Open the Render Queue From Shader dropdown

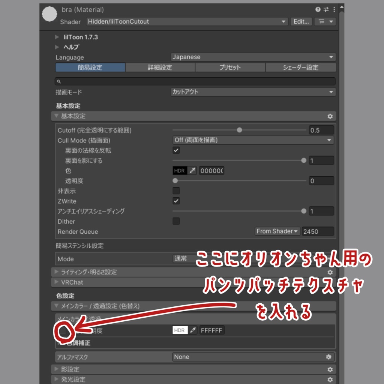(277, 231)
